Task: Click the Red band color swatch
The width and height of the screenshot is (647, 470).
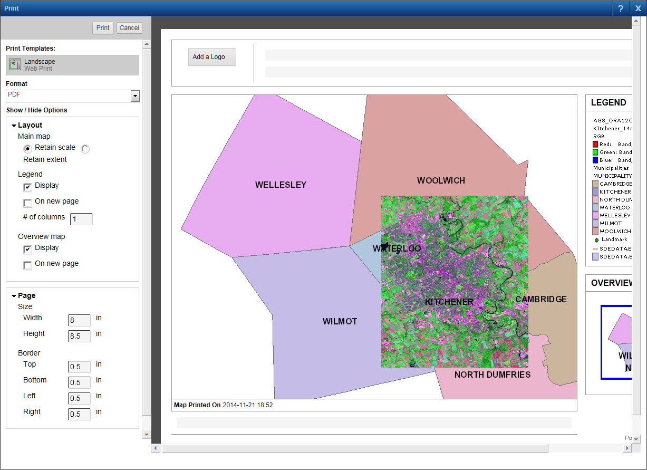Action: coord(595,144)
